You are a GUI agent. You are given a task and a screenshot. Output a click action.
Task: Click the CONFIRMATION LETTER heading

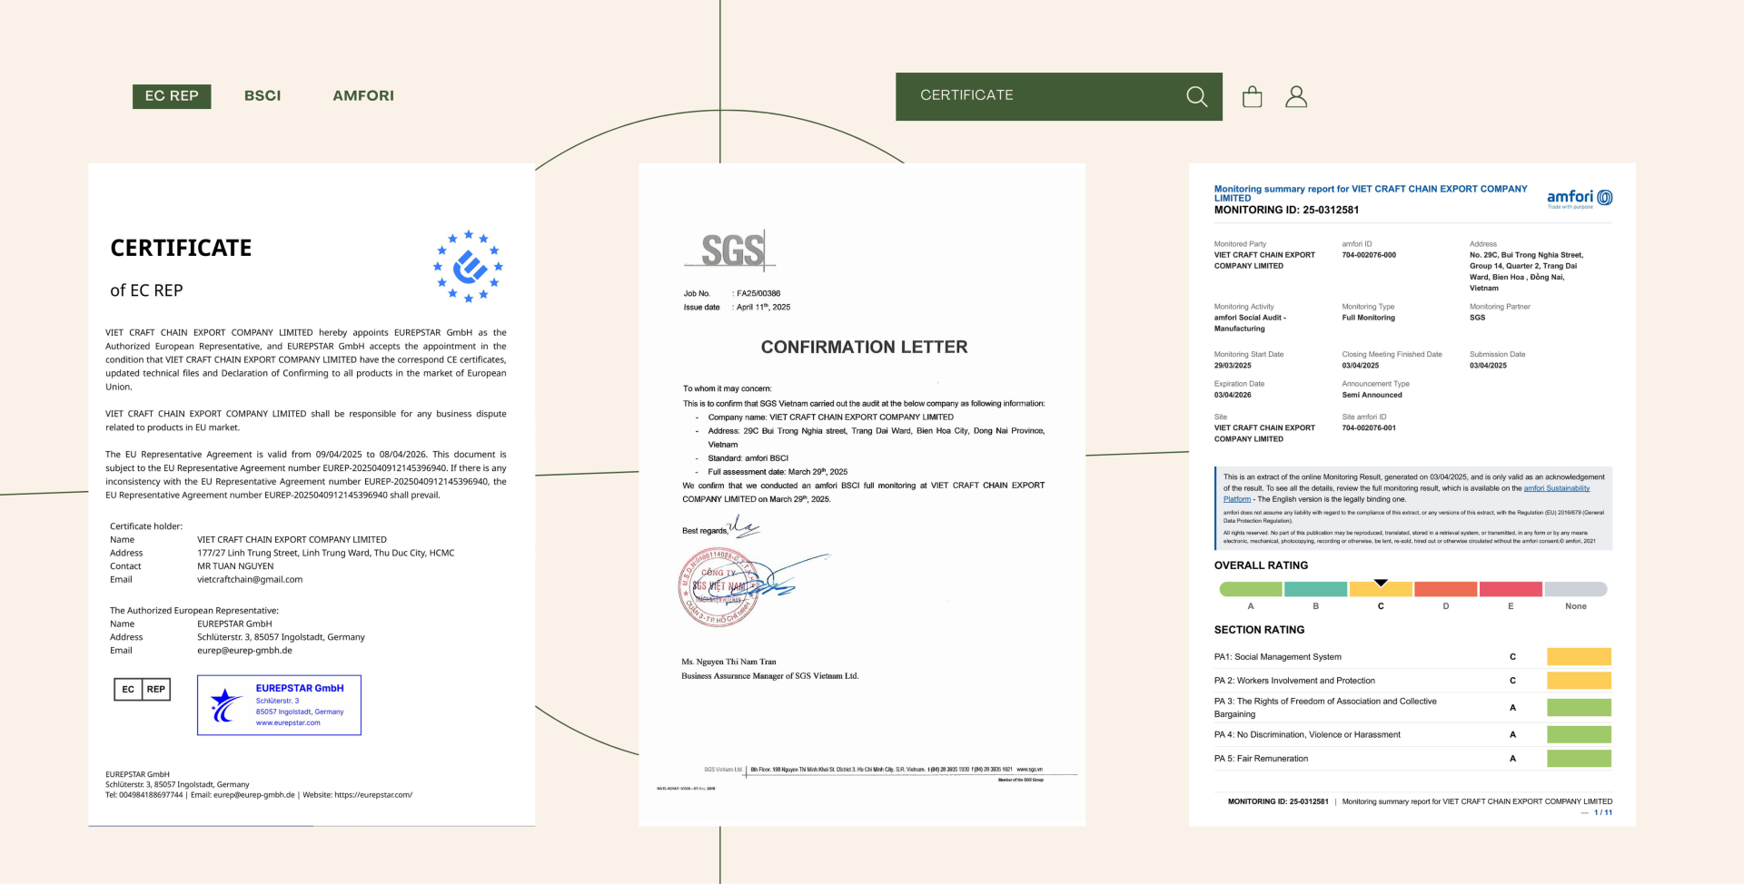(864, 348)
